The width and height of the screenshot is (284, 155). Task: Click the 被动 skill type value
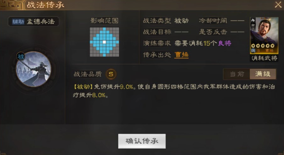click(181, 21)
